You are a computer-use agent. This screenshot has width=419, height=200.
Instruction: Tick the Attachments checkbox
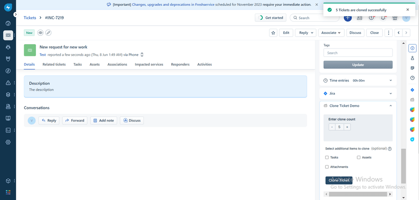coord(327,167)
